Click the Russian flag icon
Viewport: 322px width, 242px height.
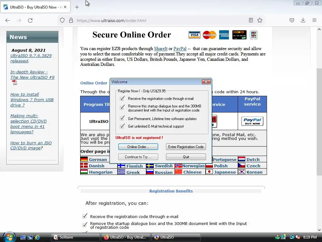tap(150, 172)
